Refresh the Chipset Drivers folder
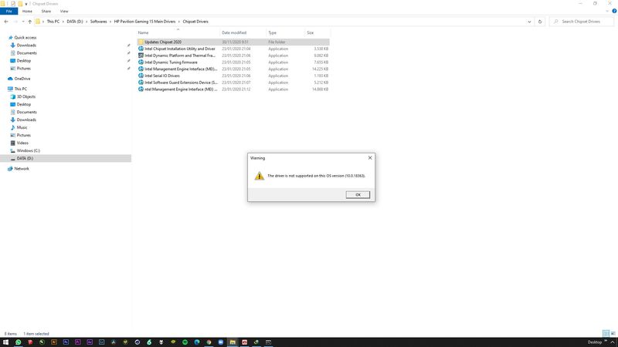The height and width of the screenshot is (347, 618). (540, 22)
